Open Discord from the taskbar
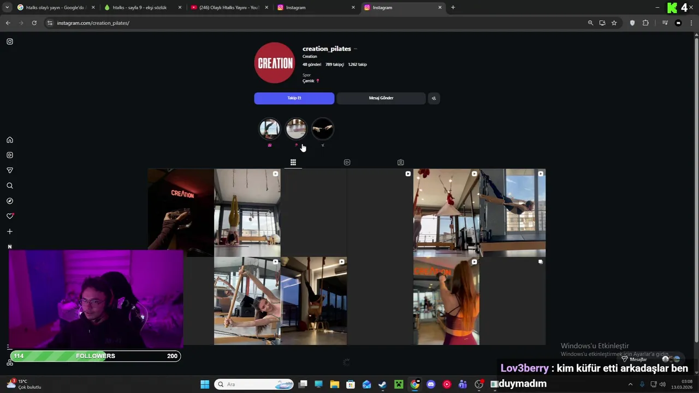699x393 pixels. click(431, 384)
